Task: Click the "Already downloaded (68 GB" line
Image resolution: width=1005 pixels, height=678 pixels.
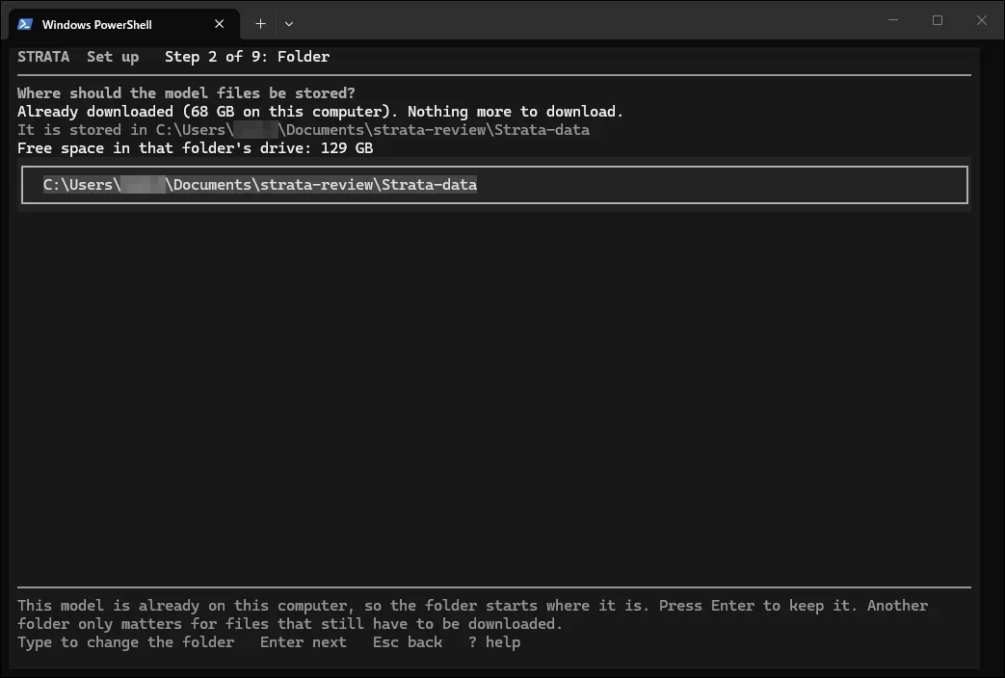Action: (x=321, y=112)
